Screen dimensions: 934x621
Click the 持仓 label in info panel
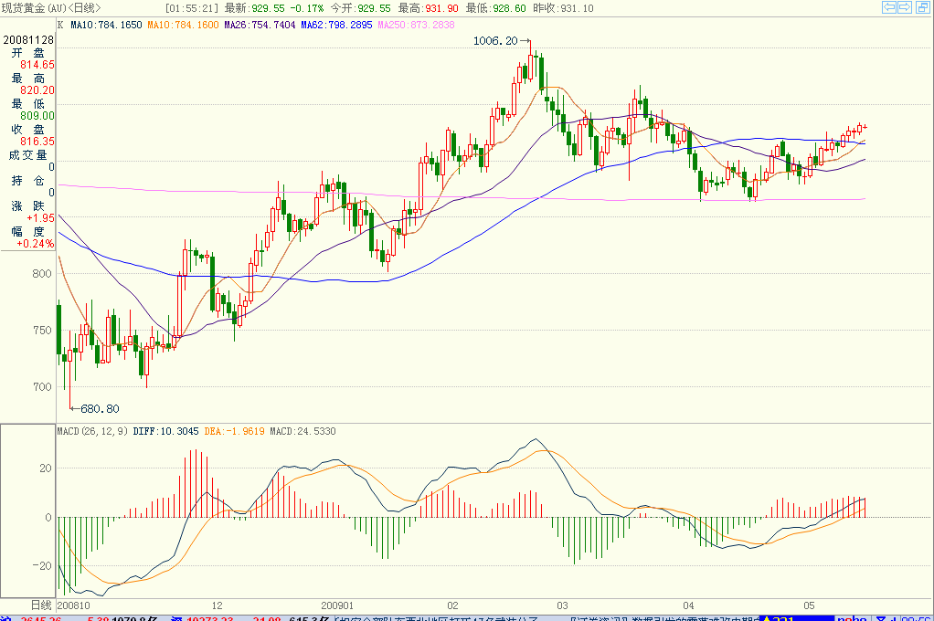click(27, 181)
